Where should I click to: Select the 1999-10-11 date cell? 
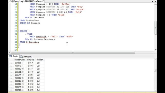coord(19,66)
